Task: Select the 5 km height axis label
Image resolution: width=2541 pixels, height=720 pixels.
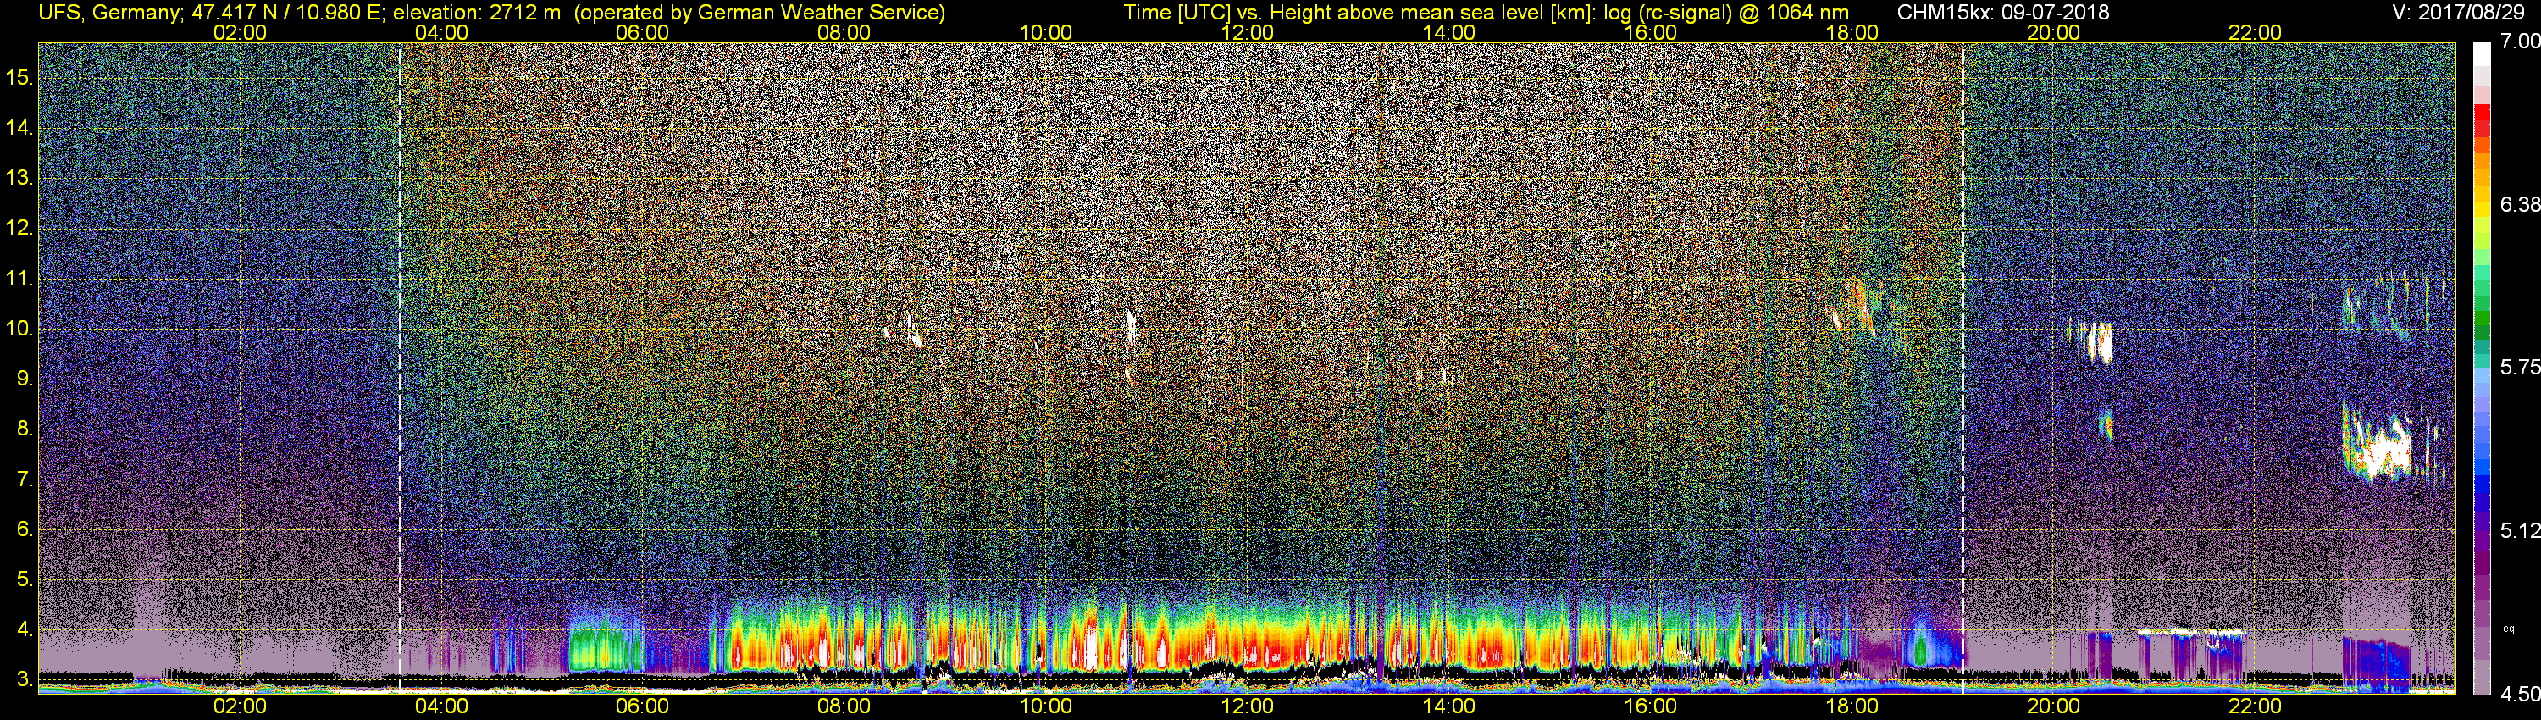Action: pos(24,579)
